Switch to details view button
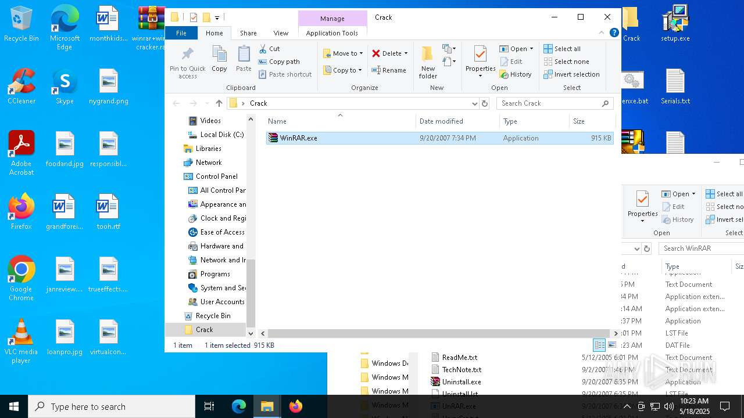Image resolution: width=744 pixels, height=418 pixels. [598, 345]
